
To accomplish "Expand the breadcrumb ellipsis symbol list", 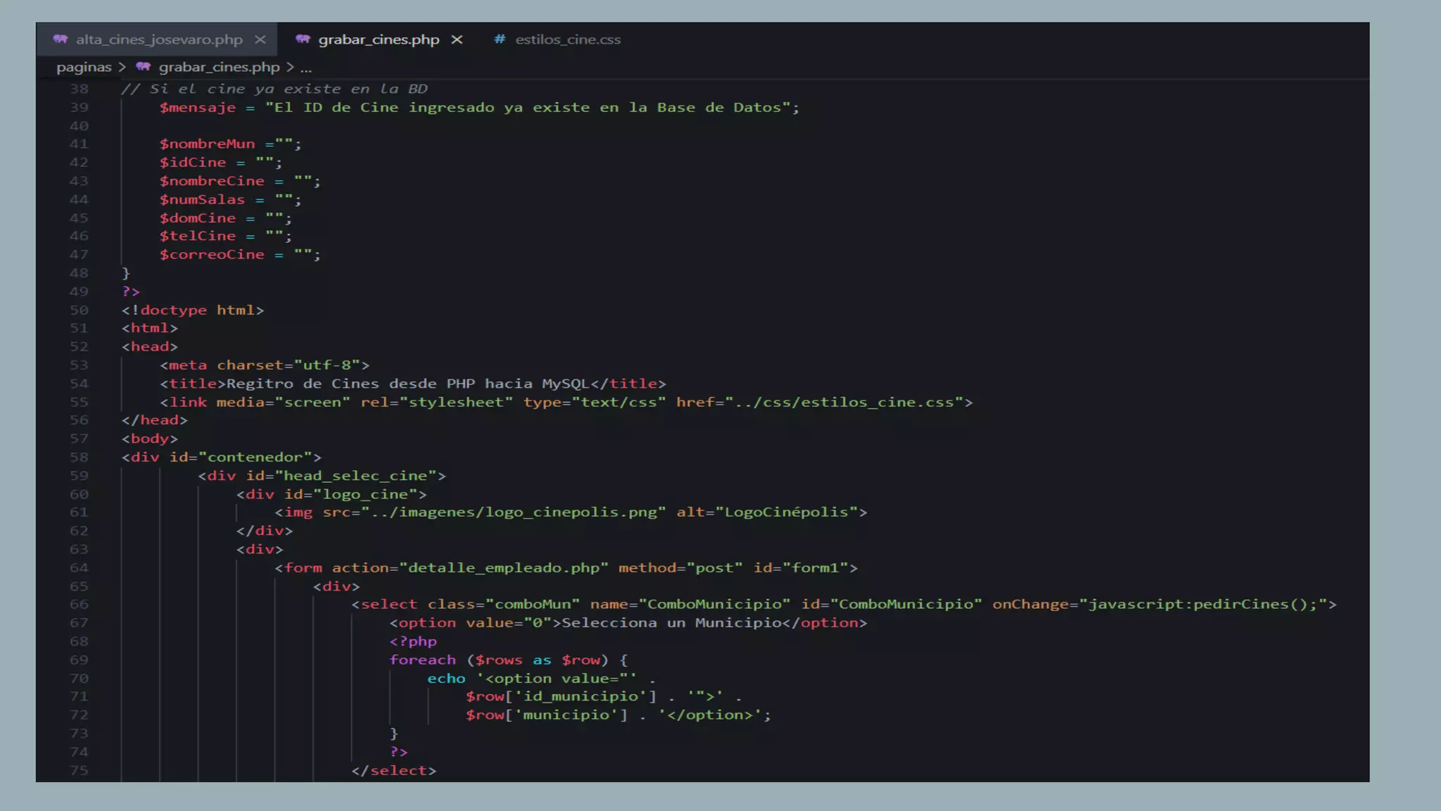I will point(306,68).
